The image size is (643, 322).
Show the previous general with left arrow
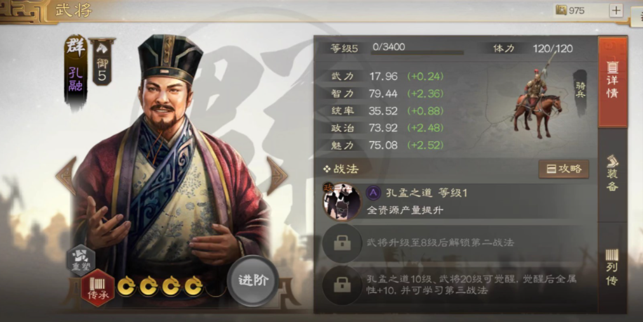(66, 176)
